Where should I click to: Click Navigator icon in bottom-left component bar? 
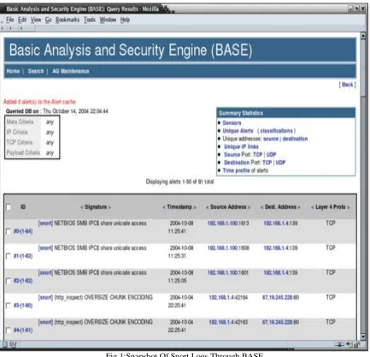(x=4, y=344)
